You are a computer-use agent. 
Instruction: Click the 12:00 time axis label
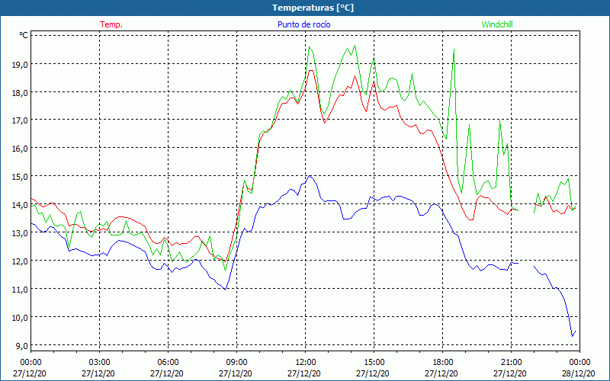[306, 363]
